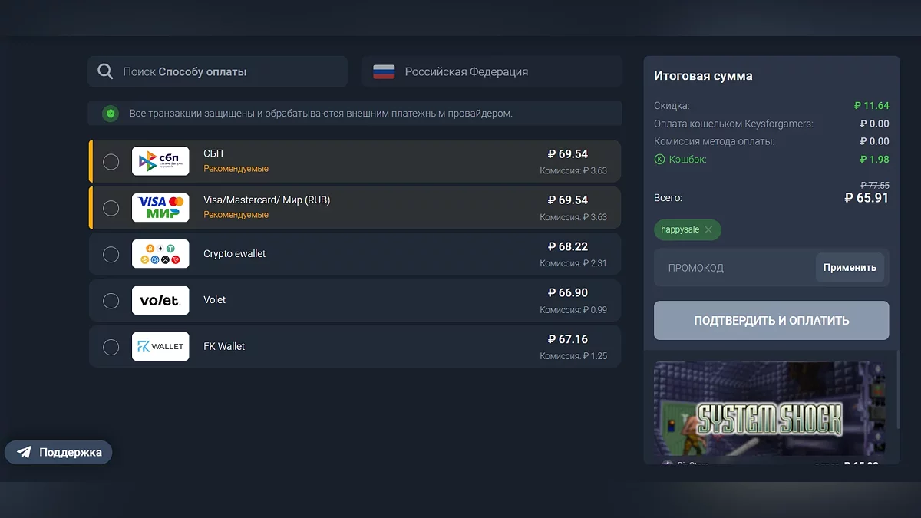The height and width of the screenshot is (518, 921).
Task: Click the Russian flag icon
Action: pos(384,72)
